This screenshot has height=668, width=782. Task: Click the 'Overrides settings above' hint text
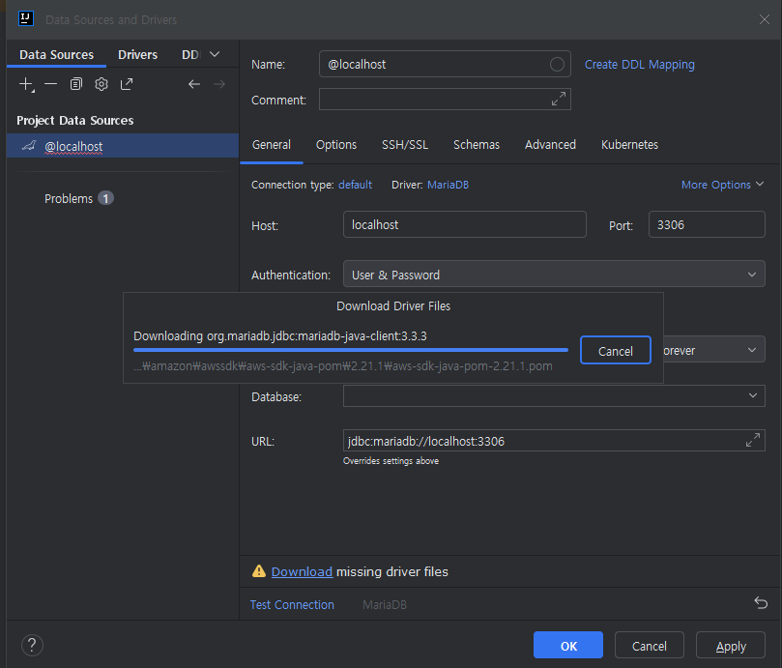point(391,461)
